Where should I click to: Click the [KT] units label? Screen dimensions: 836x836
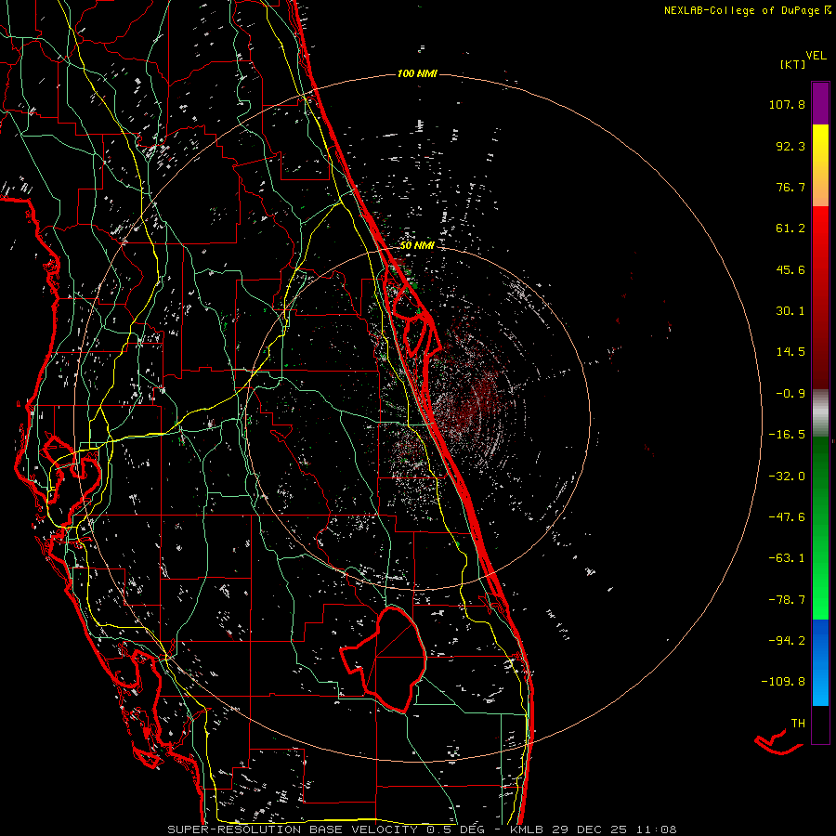(x=792, y=64)
